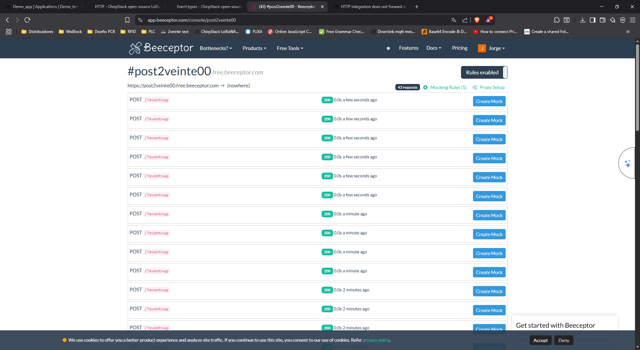Expand the Free Tools dropdown
The width and height of the screenshot is (640, 350).
(290, 48)
